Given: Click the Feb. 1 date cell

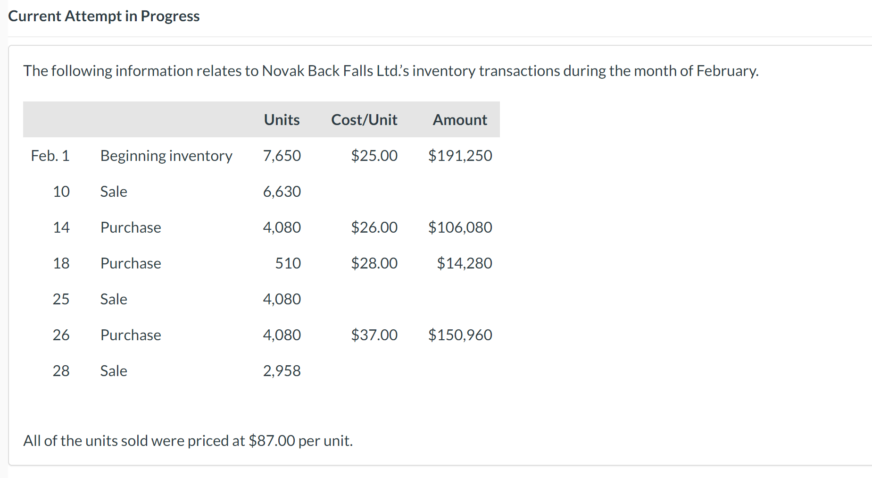Looking at the screenshot, I should (x=50, y=156).
